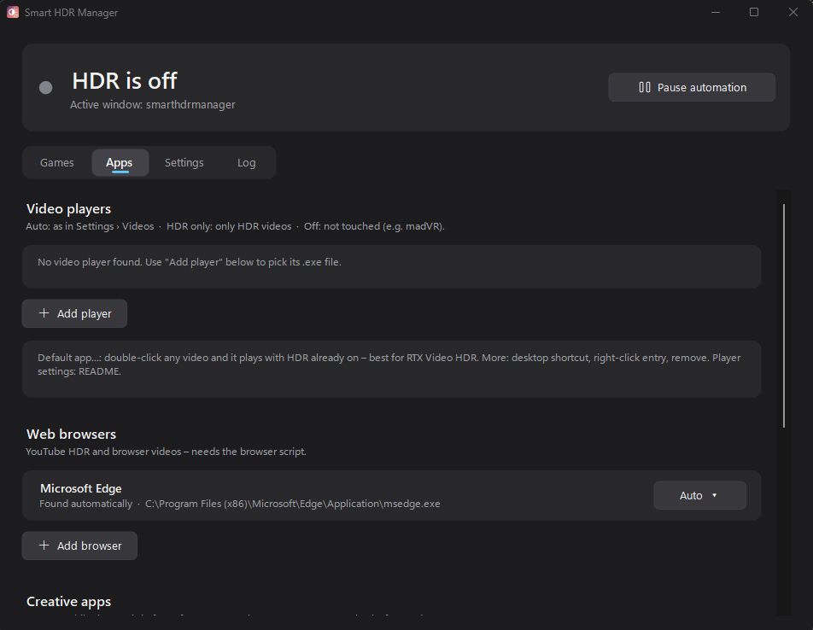Click the Microsoft Edge entry name
Image resolution: width=813 pixels, height=630 pixels.
[x=81, y=488]
